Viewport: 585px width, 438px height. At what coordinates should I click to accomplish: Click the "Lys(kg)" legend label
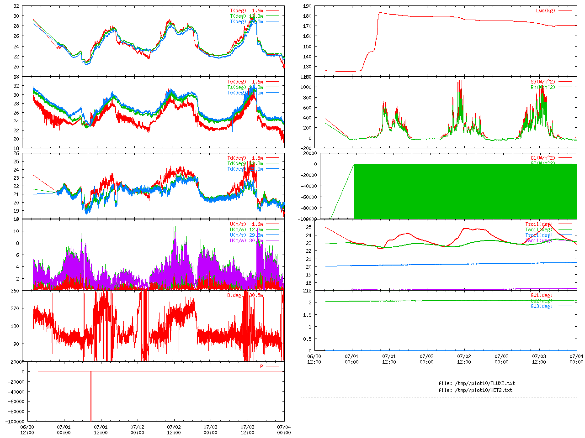[x=546, y=10]
